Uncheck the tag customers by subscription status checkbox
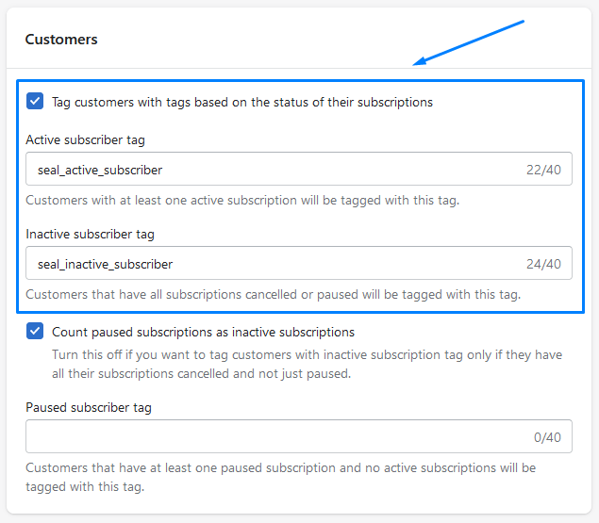The image size is (599, 523). 35,101
